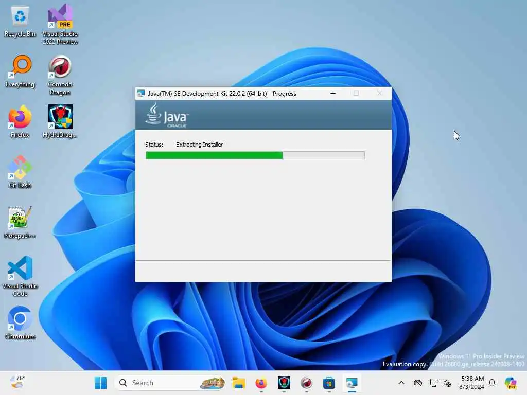
Task: Open the weather widget showing 76°
Action: [x=17, y=382]
